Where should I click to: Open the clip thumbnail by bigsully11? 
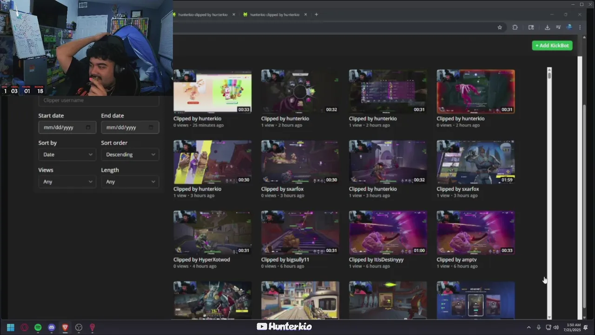click(x=300, y=233)
